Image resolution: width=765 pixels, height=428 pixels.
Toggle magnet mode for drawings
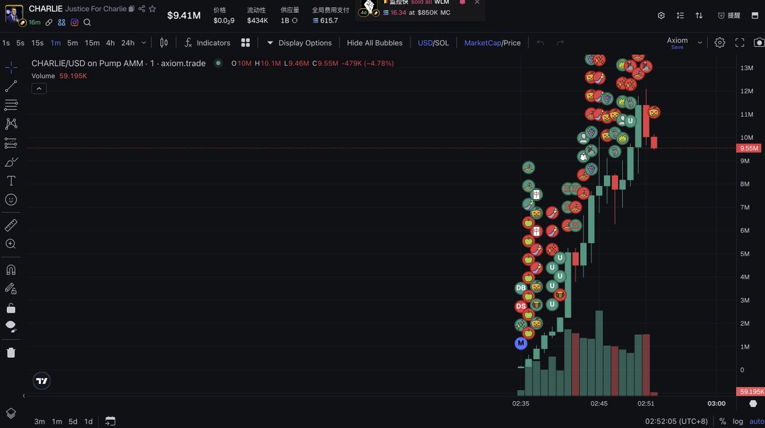(11, 269)
